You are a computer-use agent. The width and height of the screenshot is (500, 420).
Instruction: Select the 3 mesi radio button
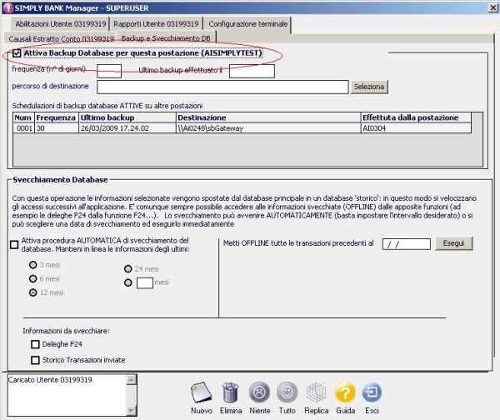click(x=32, y=265)
